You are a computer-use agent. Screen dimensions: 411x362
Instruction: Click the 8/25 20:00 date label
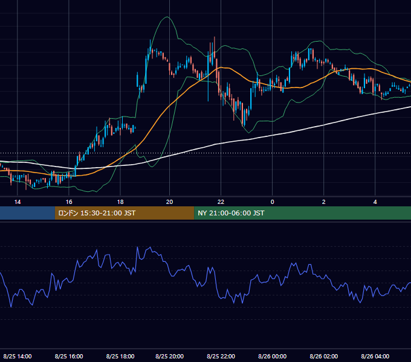pos(169,356)
